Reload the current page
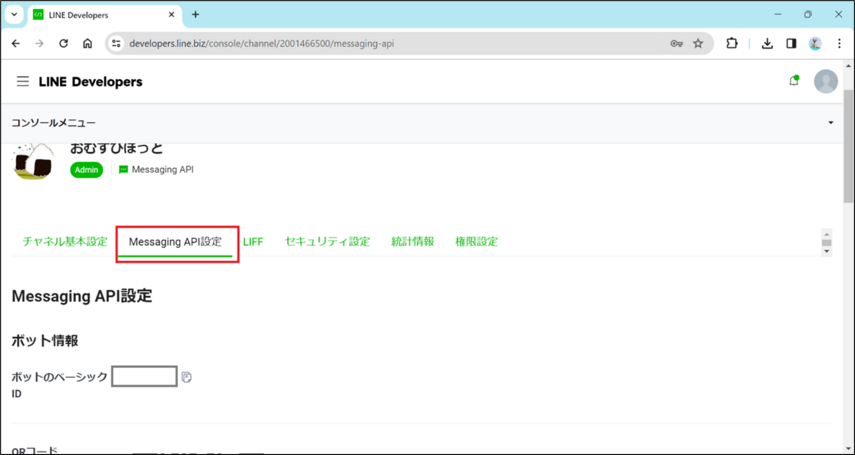Image resolution: width=855 pixels, height=455 pixels. pos(63,43)
